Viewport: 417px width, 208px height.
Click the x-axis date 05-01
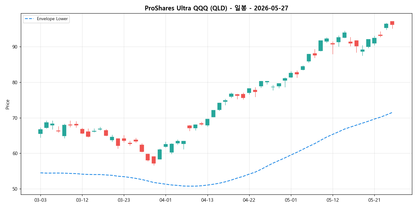coord(291,200)
